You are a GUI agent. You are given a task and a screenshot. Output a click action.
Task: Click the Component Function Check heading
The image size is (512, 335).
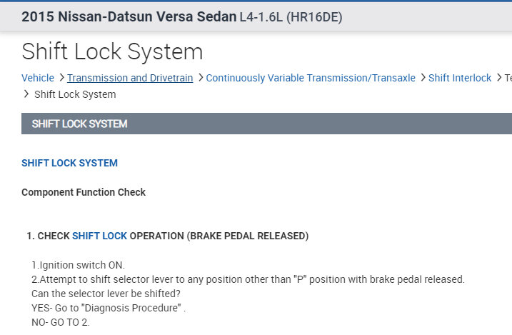pos(84,192)
